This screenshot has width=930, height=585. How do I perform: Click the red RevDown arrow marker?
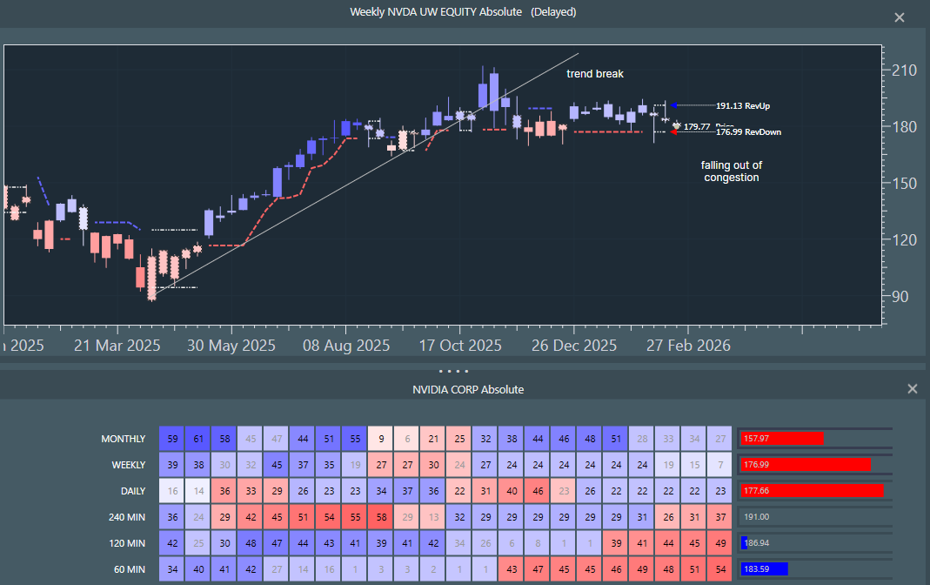pos(674,131)
